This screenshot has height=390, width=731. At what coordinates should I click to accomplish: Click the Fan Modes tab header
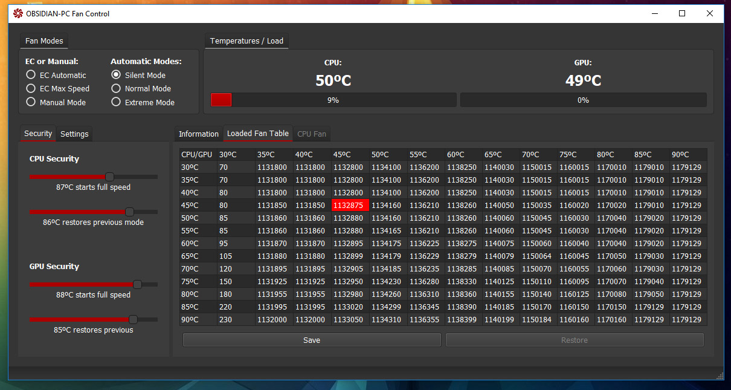tap(43, 41)
